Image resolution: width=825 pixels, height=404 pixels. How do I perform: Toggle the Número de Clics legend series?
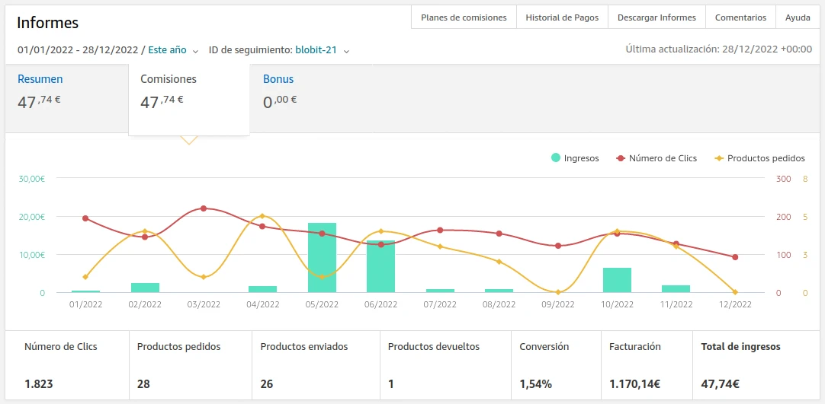point(656,158)
